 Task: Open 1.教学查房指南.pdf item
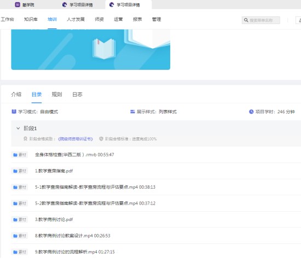coord(54,171)
